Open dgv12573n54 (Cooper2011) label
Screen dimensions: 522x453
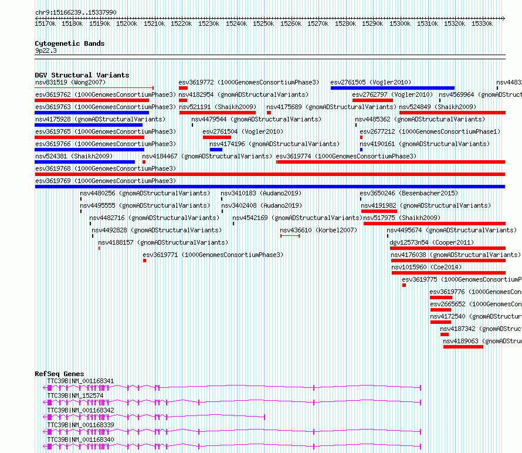(x=432, y=242)
